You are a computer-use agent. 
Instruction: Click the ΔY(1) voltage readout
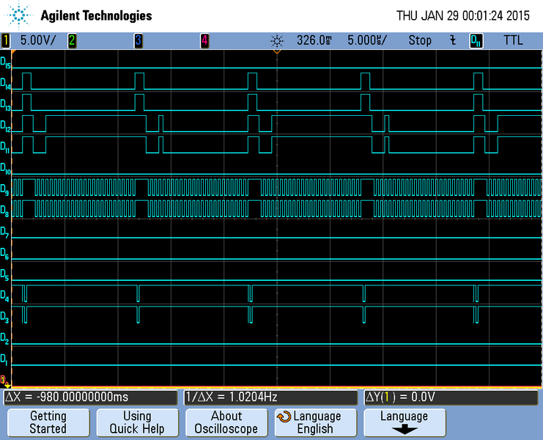coord(451,397)
